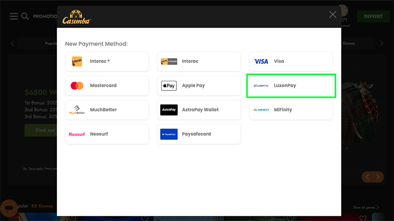Click the Mastercard circles logo
The width and height of the screenshot is (394, 221).
77,86
